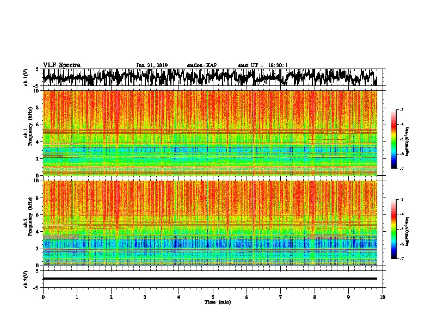Click the "-7" label on ch.2 color bar

(402, 258)
